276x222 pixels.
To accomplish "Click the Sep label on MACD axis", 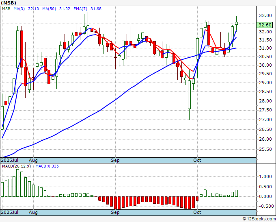I will coord(115,212).
